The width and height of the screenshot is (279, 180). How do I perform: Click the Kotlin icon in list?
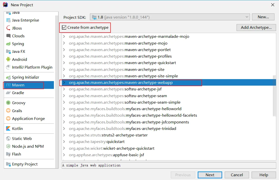[8, 129]
